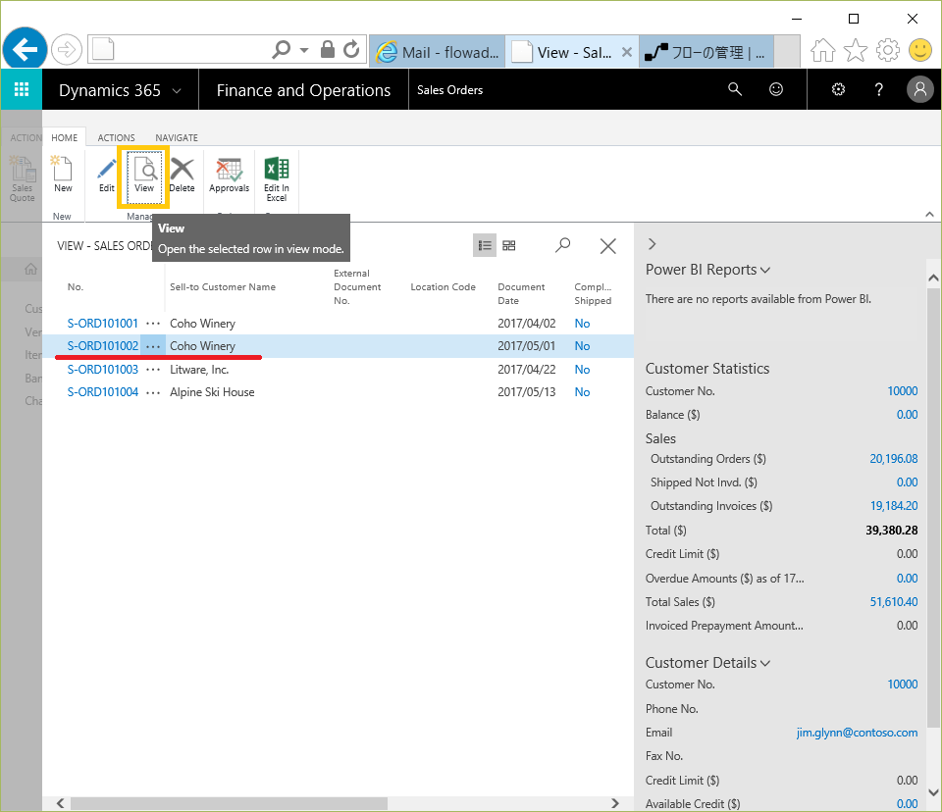
Task: Click the Edit pencil ribbon button
Action: (106, 175)
